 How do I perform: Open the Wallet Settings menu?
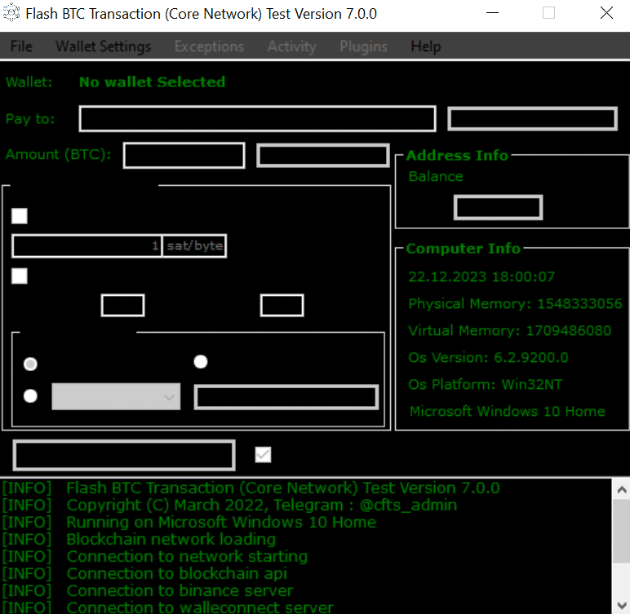[x=104, y=46]
